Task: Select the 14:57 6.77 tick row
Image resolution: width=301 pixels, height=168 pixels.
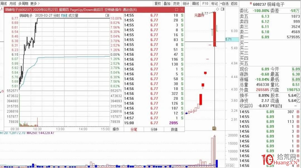Action: tap(154, 118)
